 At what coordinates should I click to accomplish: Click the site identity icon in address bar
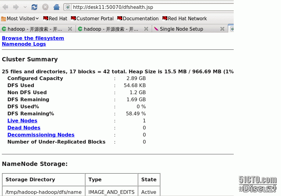(68, 7)
